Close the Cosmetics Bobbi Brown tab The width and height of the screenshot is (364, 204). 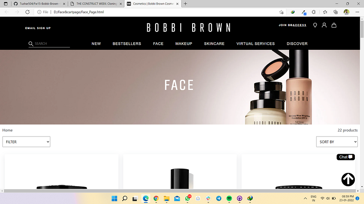tap(177, 4)
